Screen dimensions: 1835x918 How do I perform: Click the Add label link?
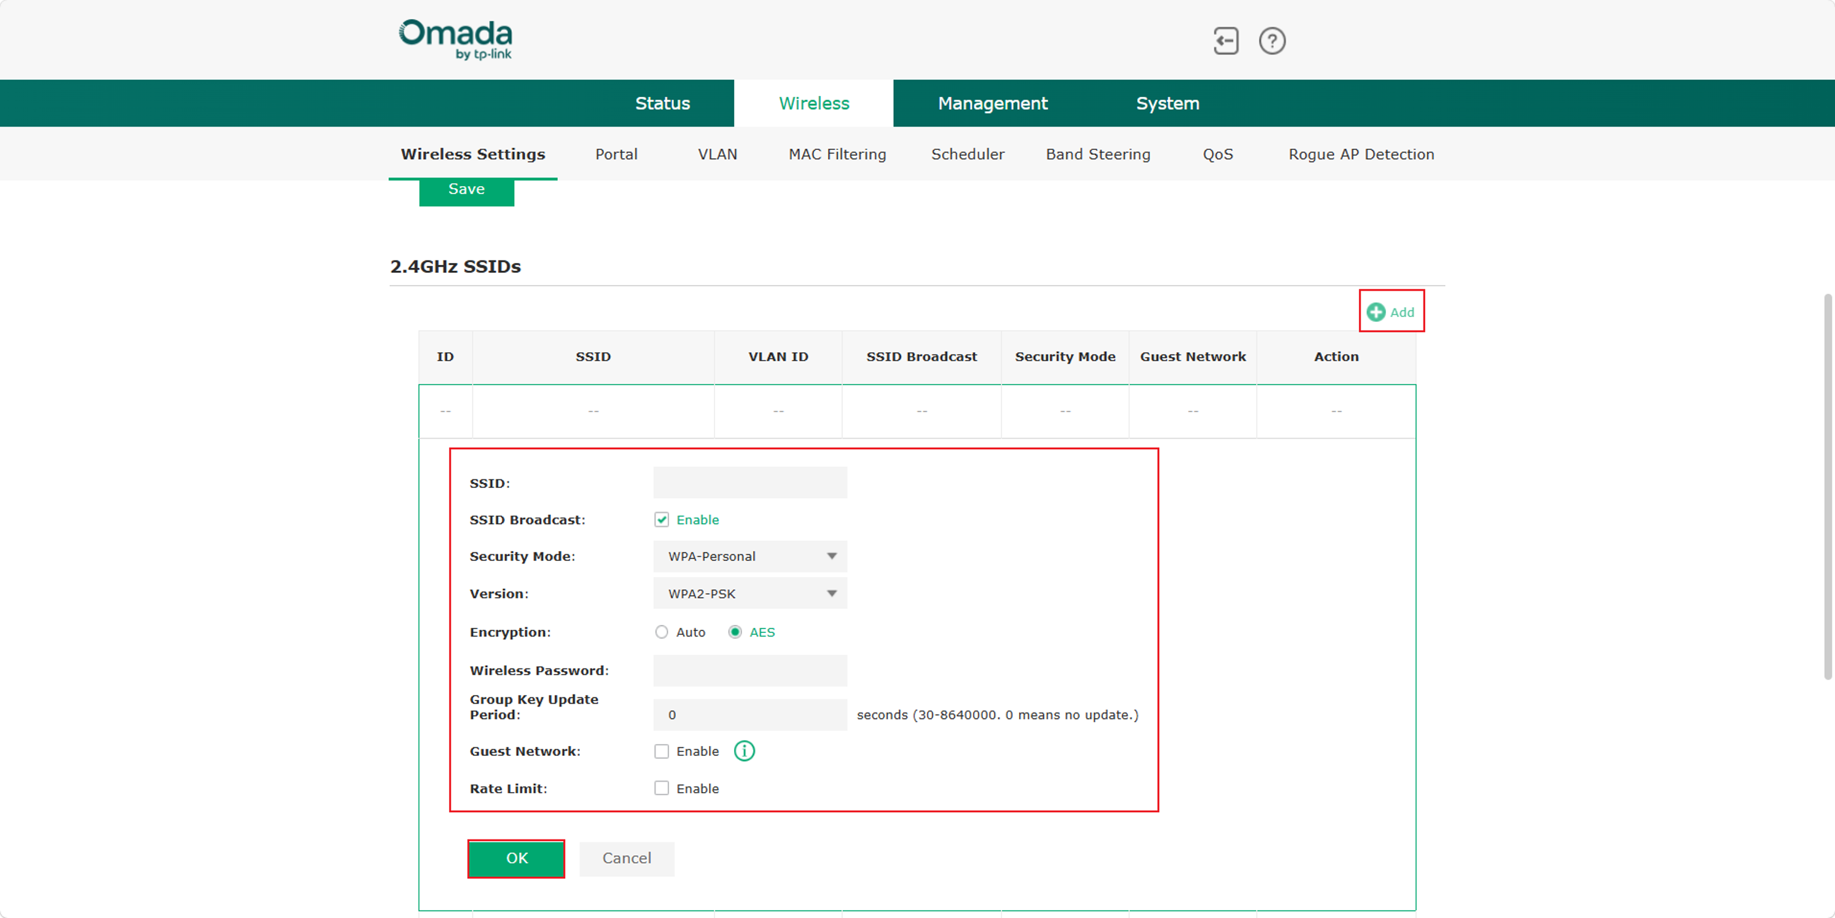pos(1401,312)
